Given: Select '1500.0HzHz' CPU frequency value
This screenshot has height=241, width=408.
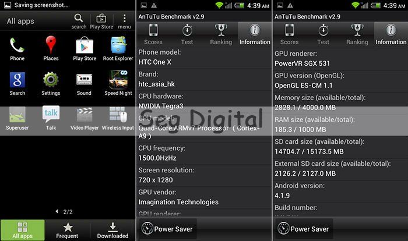Looking at the screenshot, I should tap(157, 158).
